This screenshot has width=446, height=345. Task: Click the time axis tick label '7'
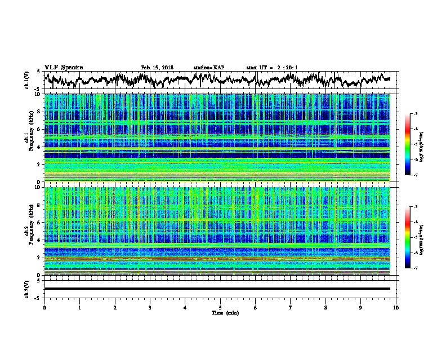pyautogui.click(x=291, y=308)
